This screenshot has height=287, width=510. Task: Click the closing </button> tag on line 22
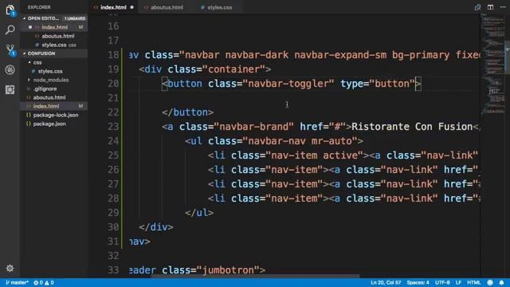click(188, 112)
